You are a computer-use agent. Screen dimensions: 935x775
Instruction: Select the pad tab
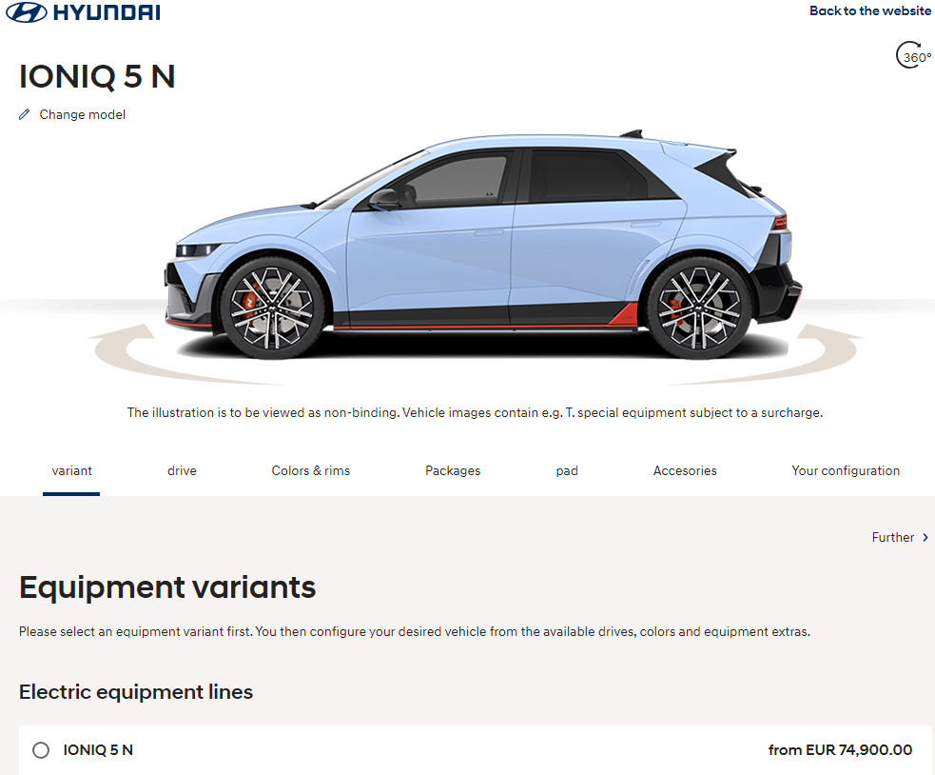pos(567,470)
